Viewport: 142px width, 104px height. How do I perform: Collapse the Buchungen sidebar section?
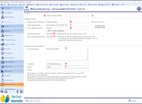pyautogui.click(x=22, y=71)
